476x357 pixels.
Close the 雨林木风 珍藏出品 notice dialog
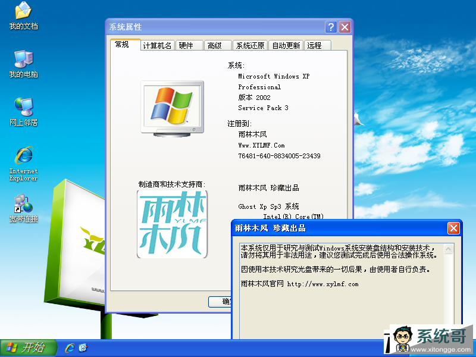click(453, 228)
